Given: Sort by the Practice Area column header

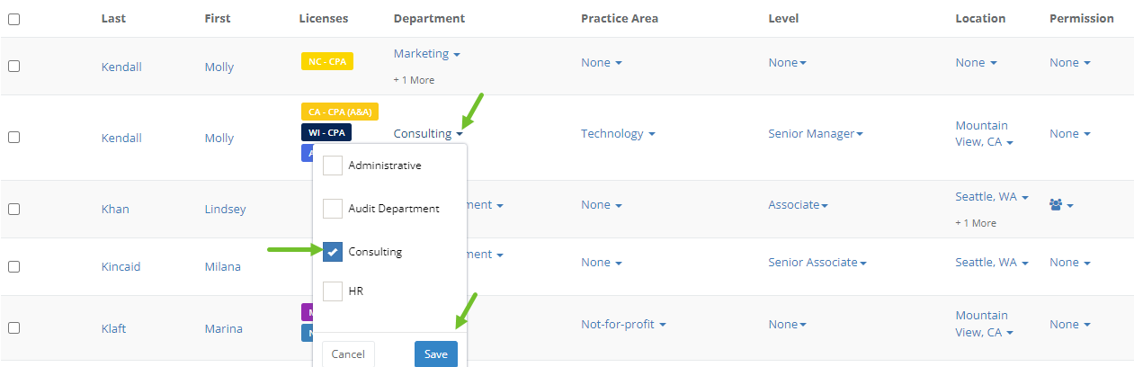Looking at the screenshot, I should [620, 18].
